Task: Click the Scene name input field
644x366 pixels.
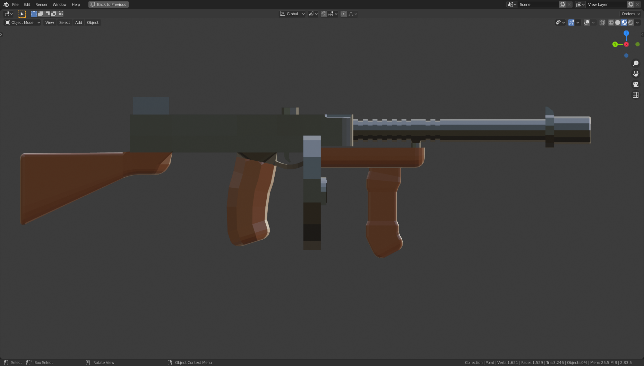Action: click(x=538, y=5)
